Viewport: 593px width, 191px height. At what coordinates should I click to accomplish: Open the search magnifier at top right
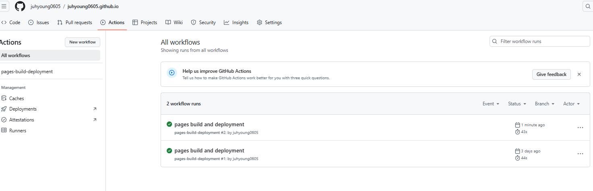click(588, 6)
